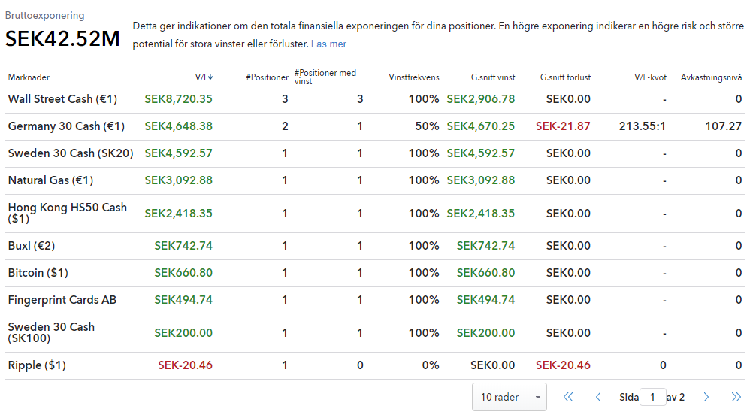
Task: Sort by G.snitt vinst header
Action: [493, 77]
